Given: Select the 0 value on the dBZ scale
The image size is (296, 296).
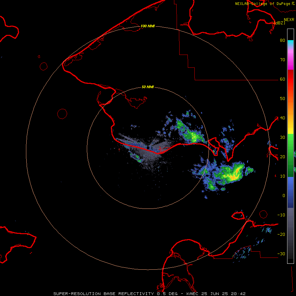Looking at the screenshot, I should [284, 196].
